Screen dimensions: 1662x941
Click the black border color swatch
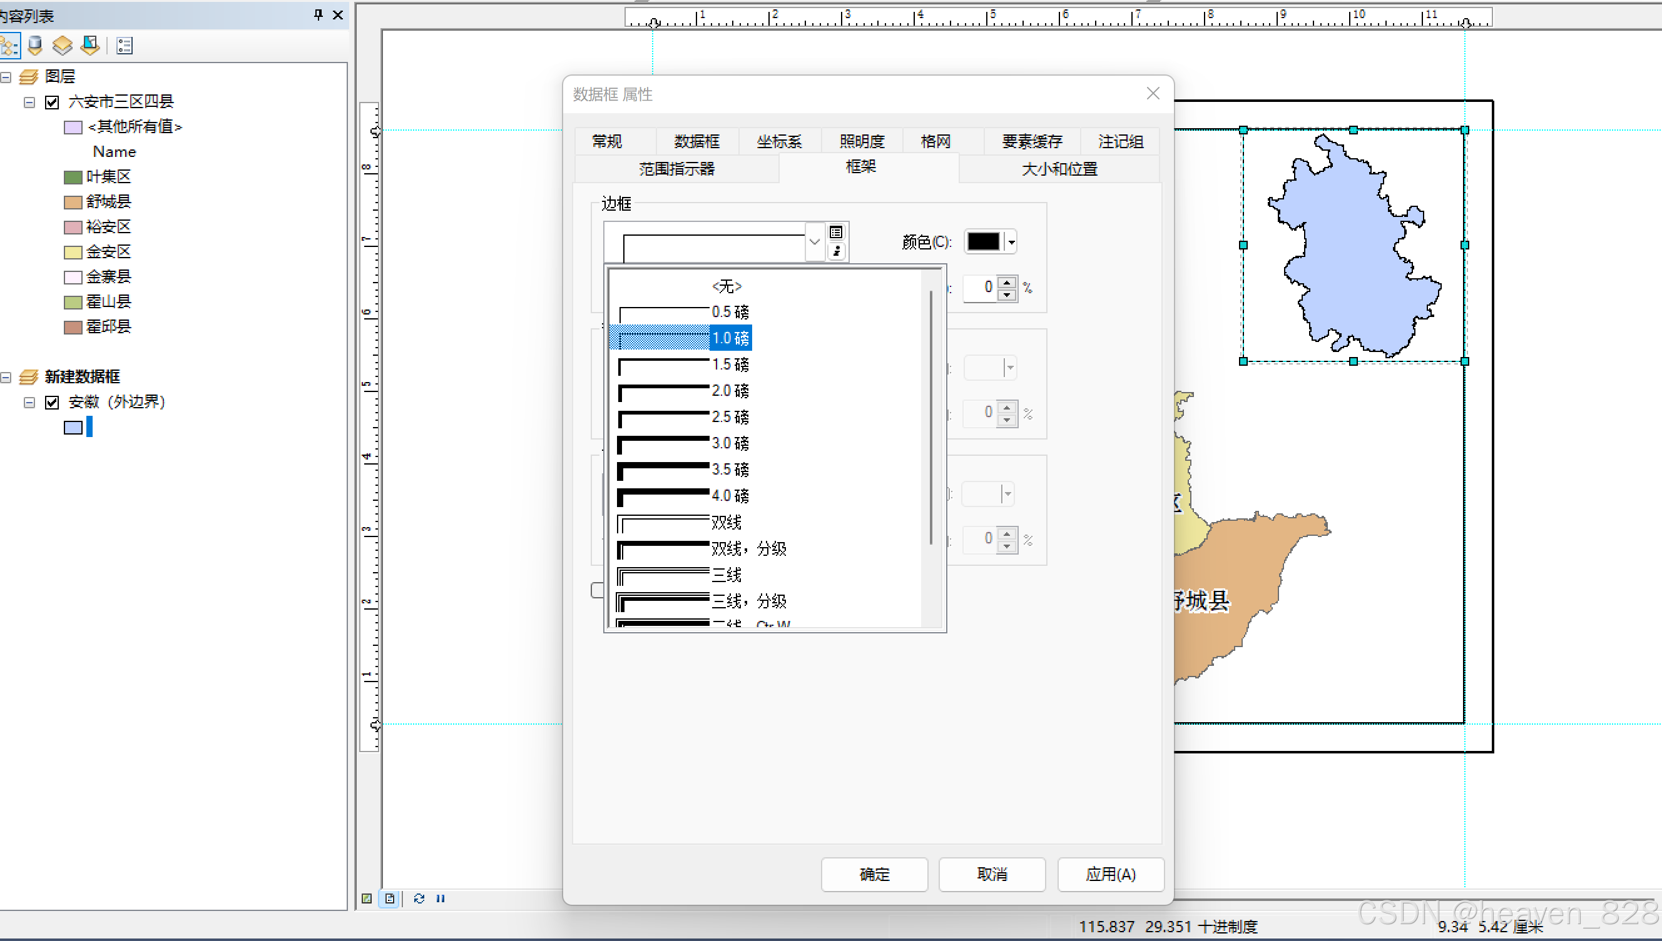983,242
